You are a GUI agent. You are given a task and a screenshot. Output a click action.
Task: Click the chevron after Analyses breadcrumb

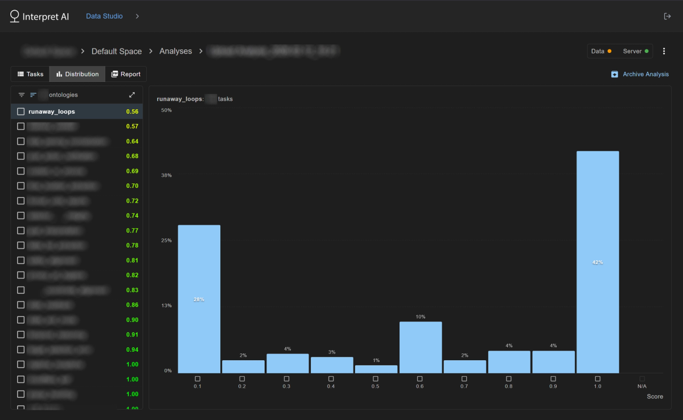point(200,51)
